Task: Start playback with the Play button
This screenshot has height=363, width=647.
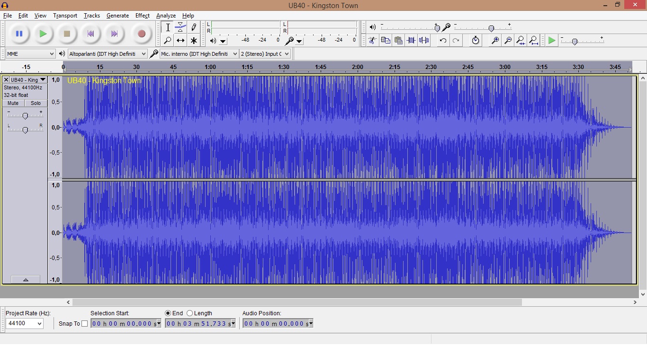Action: click(43, 34)
